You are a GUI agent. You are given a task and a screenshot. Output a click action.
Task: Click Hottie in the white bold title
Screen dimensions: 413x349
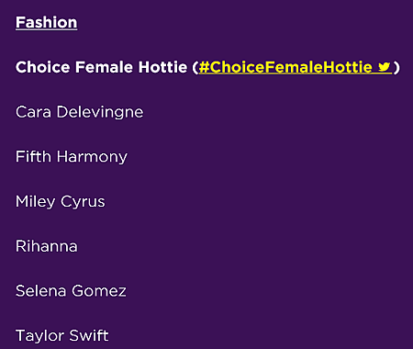162,67
